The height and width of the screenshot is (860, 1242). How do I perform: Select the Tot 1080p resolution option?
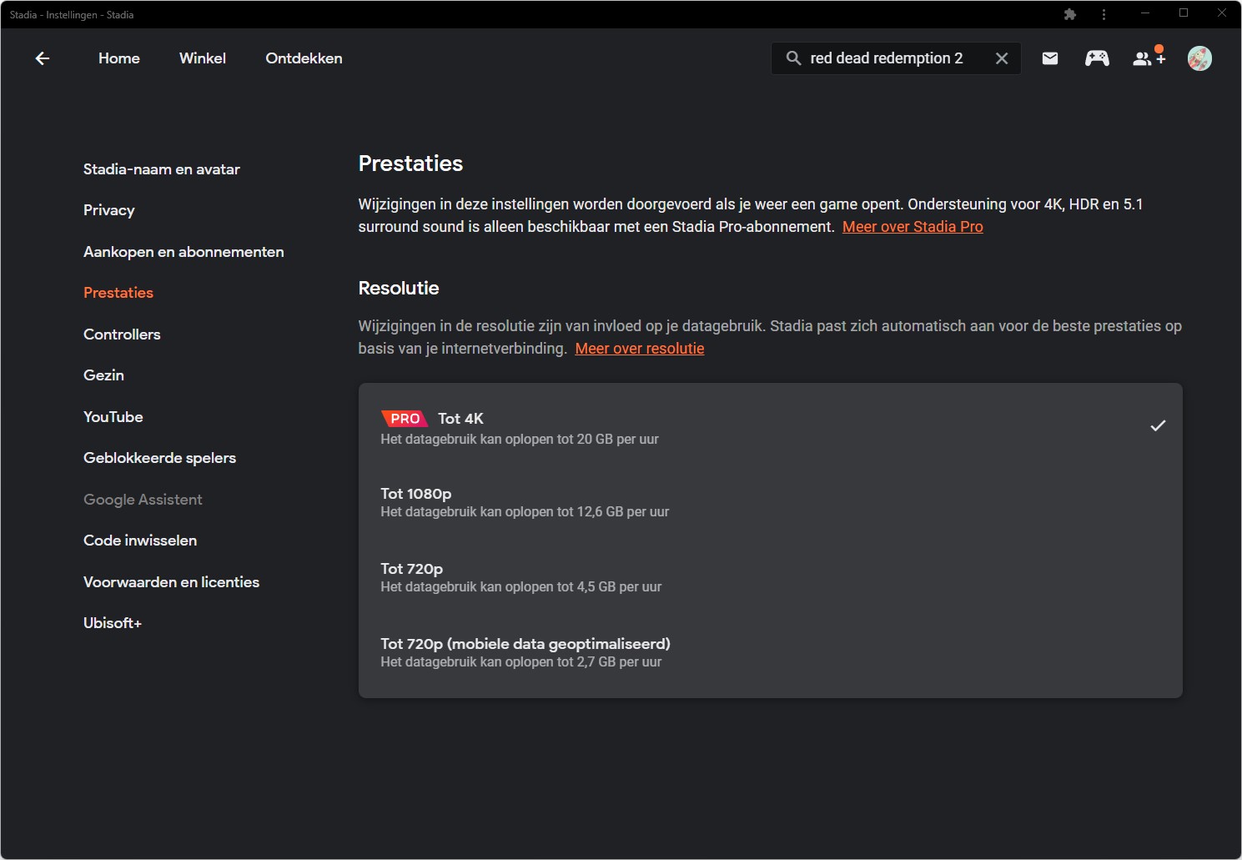(771, 501)
